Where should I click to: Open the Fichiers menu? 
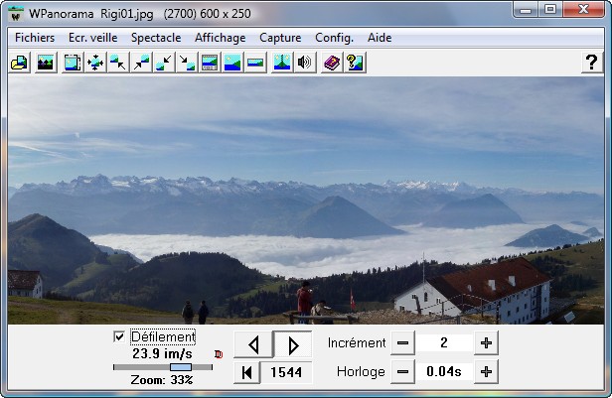point(35,38)
